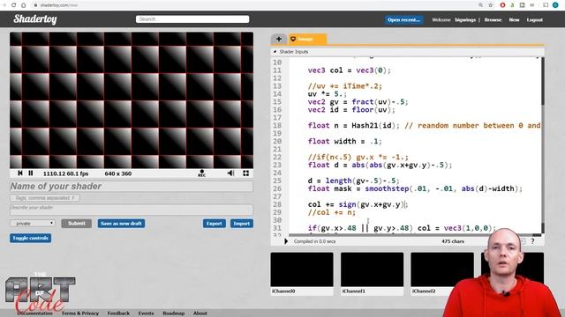Click the '//uv += iTime*.2;' comment line
This screenshot has height=317, width=565.
click(x=345, y=86)
